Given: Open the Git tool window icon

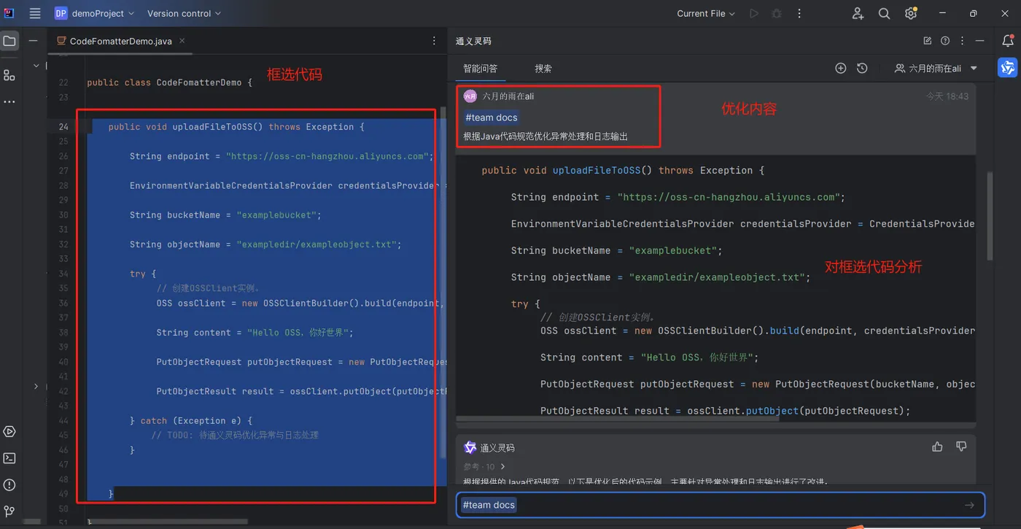Looking at the screenshot, I should pyautogui.click(x=9, y=511).
